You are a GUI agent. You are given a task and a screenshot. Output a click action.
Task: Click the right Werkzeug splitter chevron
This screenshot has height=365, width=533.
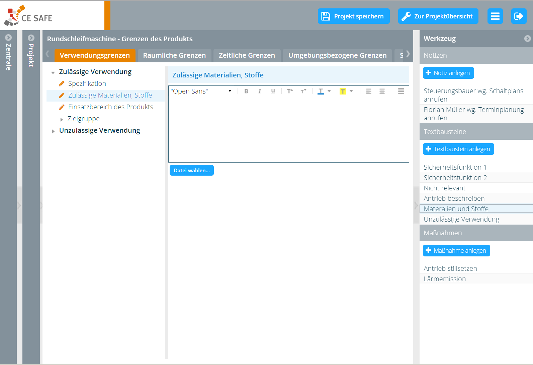[x=416, y=205]
